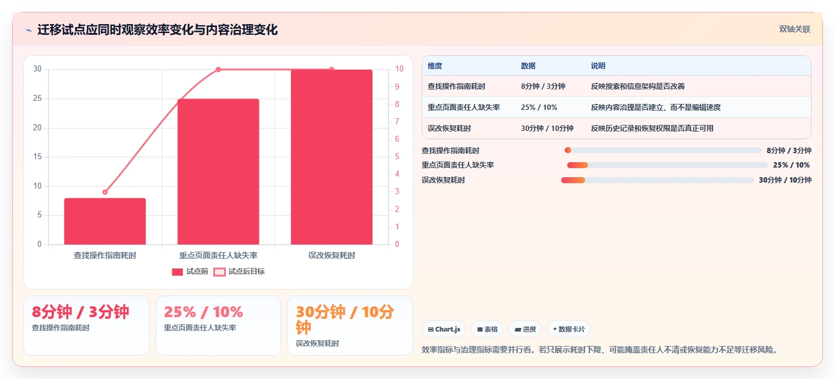
Task: Click the 维度 column header
Action: tap(435, 66)
